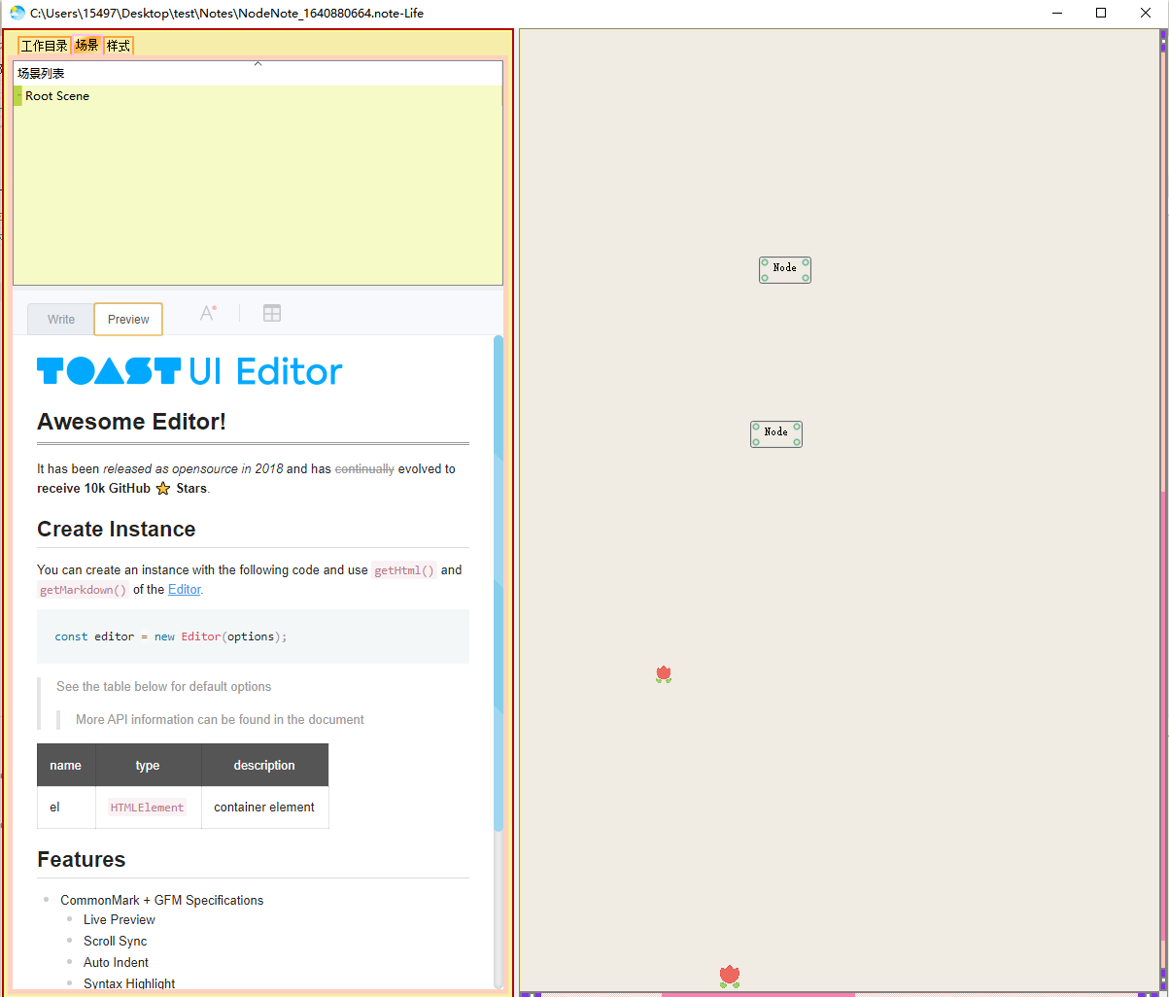
Task: Click the struck-through word continually
Action: [x=364, y=468]
